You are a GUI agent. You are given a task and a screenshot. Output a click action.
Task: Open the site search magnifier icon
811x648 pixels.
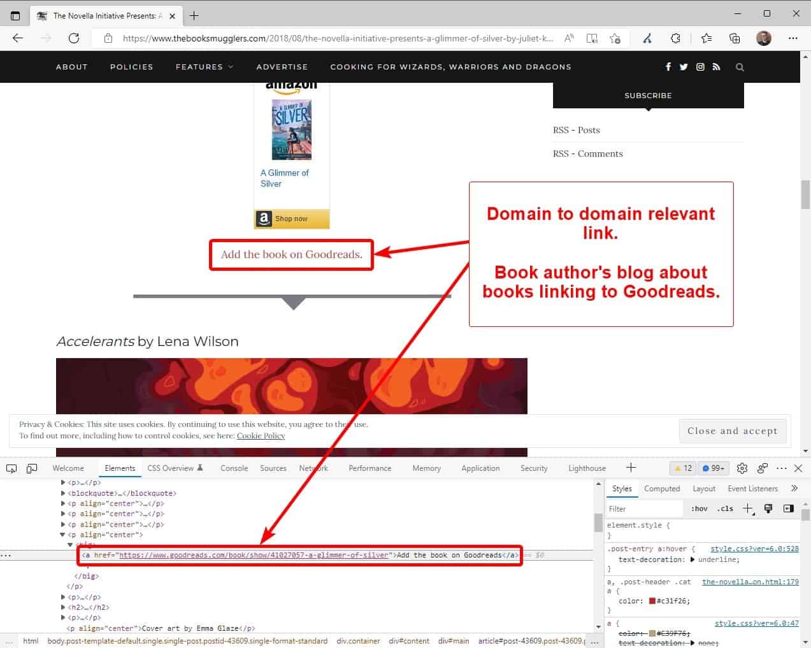click(740, 67)
